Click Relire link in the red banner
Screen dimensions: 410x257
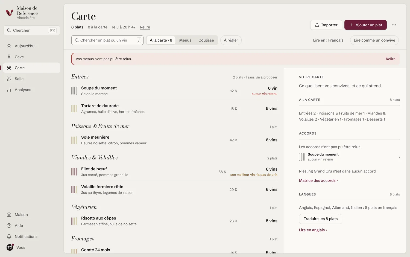pyautogui.click(x=391, y=59)
